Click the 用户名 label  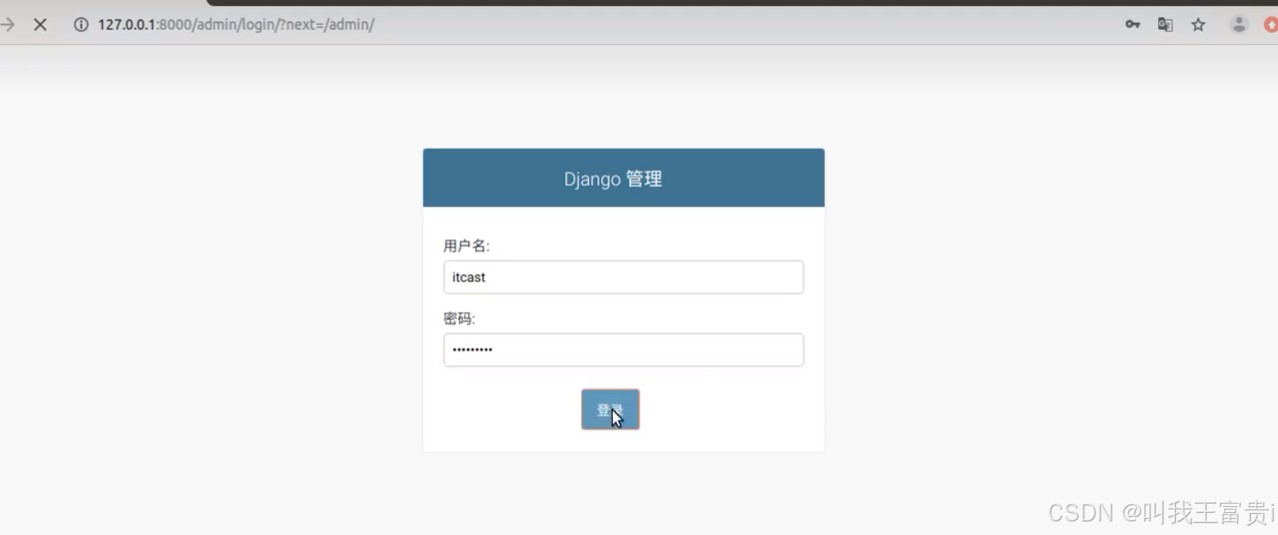coord(467,246)
